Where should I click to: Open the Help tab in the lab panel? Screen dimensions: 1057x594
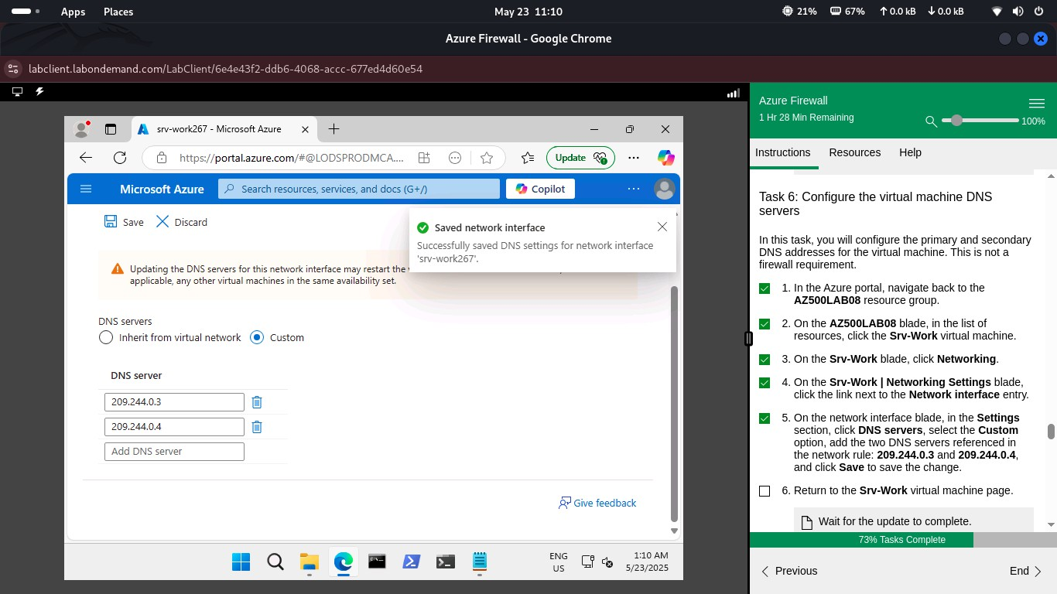pos(910,152)
